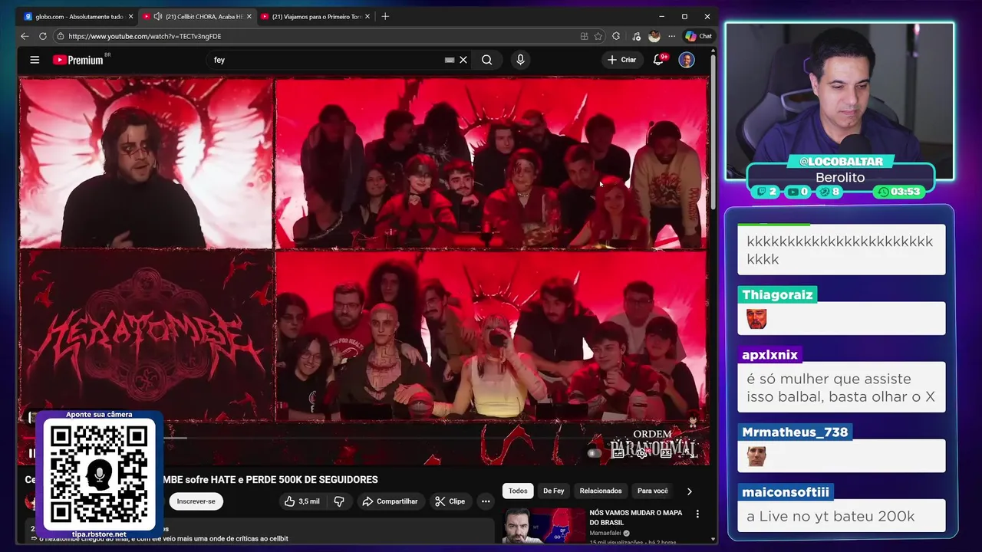982x552 pixels.
Task: Click chat username maiconsoftiii
Action: tap(786, 492)
